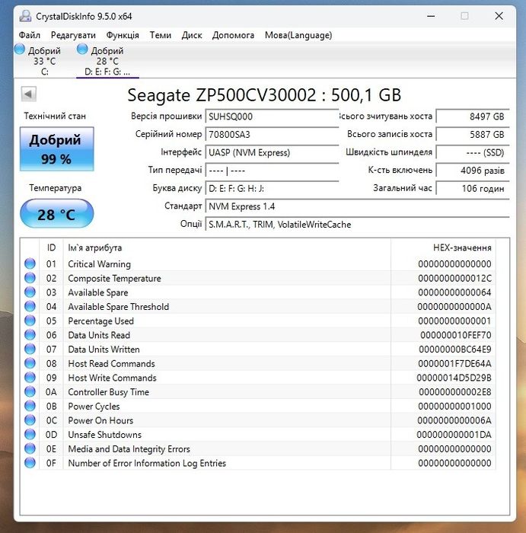Click the standard field NVM Express 1.4

[x=358, y=206]
